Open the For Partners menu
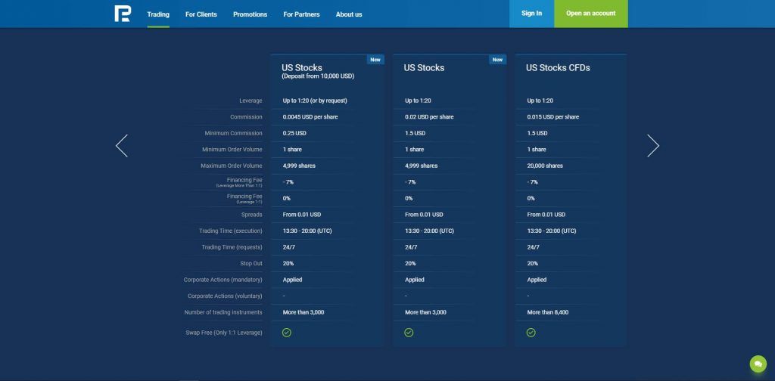 point(301,14)
